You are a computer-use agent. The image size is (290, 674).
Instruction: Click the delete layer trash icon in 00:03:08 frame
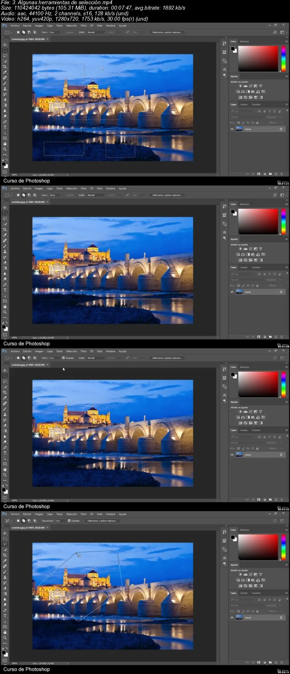pyautogui.click(x=282, y=337)
